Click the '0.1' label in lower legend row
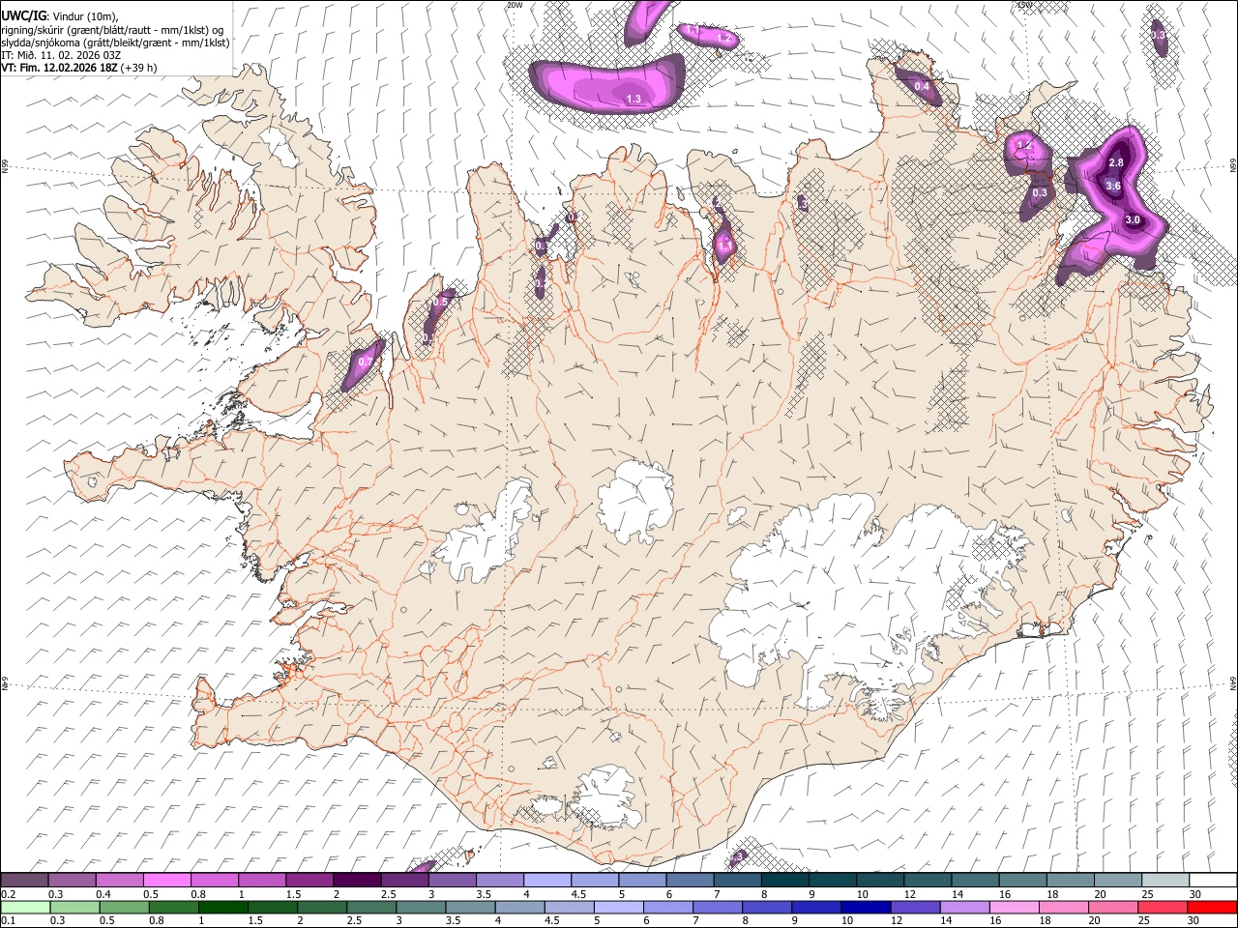Image resolution: width=1238 pixels, height=928 pixels. click(8, 921)
